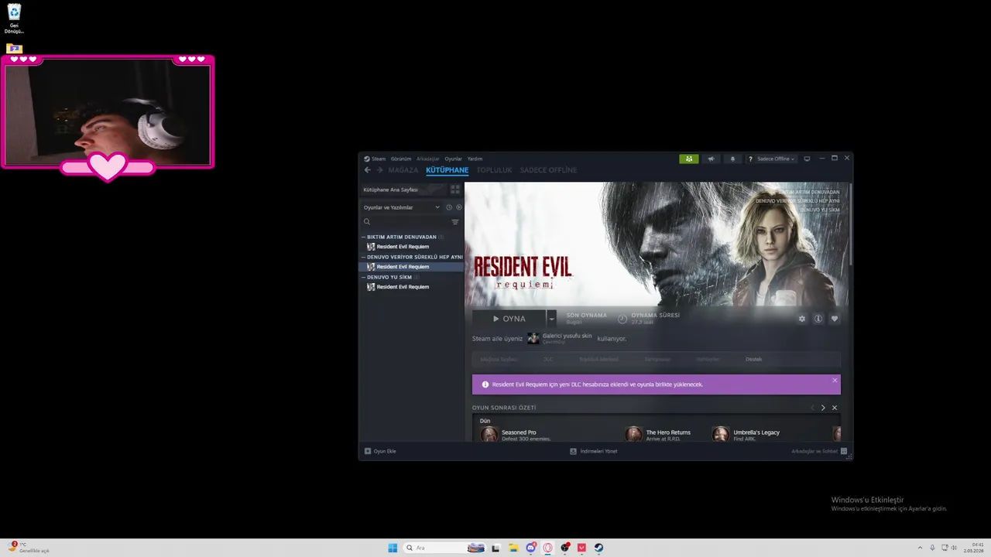Click the info icon in DLC notification

pyautogui.click(x=485, y=384)
